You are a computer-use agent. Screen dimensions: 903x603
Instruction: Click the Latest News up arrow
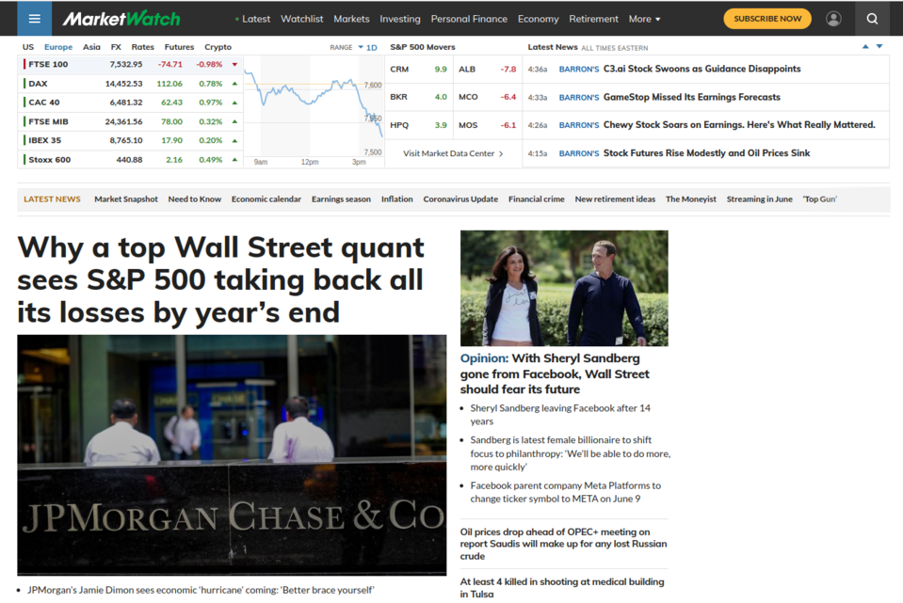coord(865,47)
